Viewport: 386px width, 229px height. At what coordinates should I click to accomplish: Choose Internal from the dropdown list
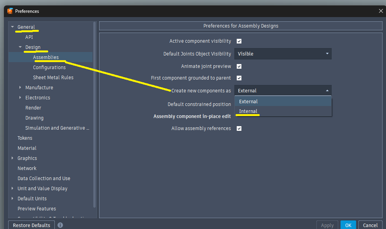coord(283,111)
